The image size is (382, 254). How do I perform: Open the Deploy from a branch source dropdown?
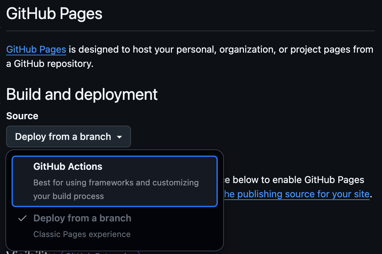(69, 137)
